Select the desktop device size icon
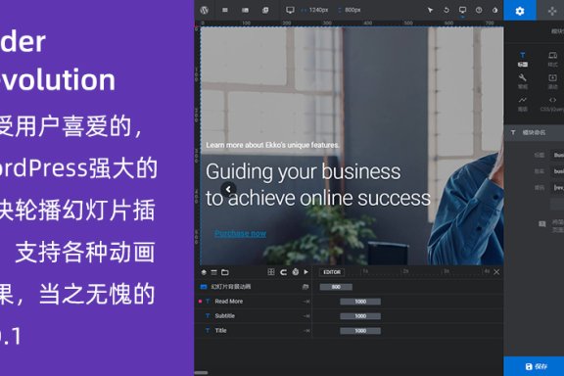Viewport: 564px width, 376px height. click(290, 10)
